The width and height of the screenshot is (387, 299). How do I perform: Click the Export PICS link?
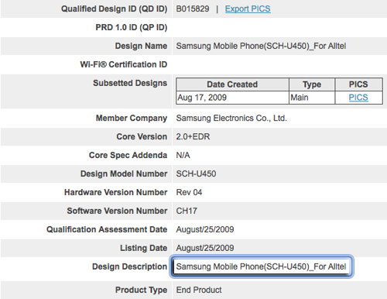tap(248, 9)
